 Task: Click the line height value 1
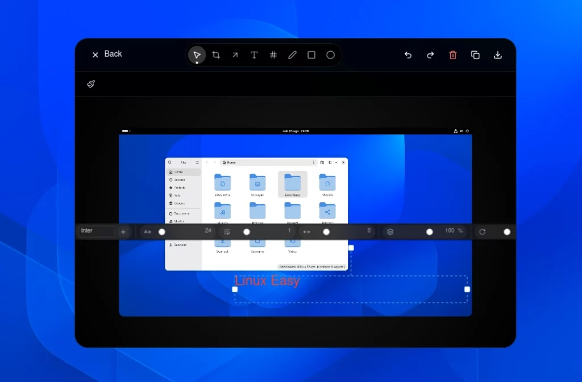point(289,230)
